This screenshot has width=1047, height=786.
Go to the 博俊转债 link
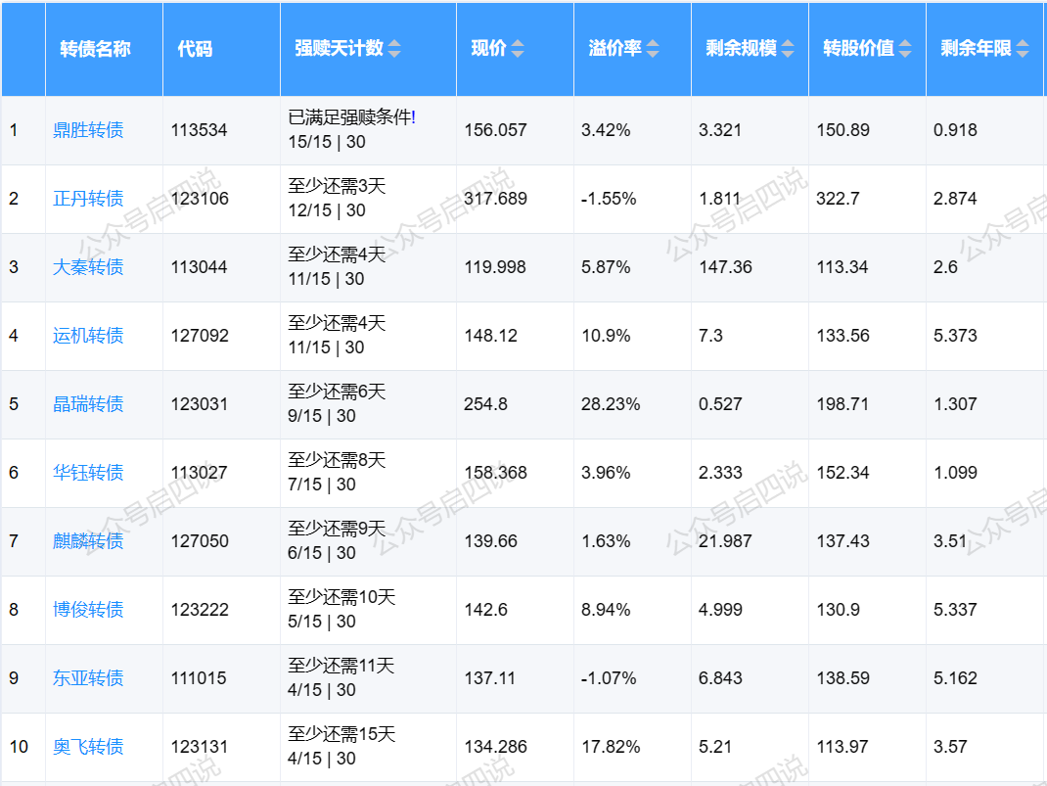[88, 610]
